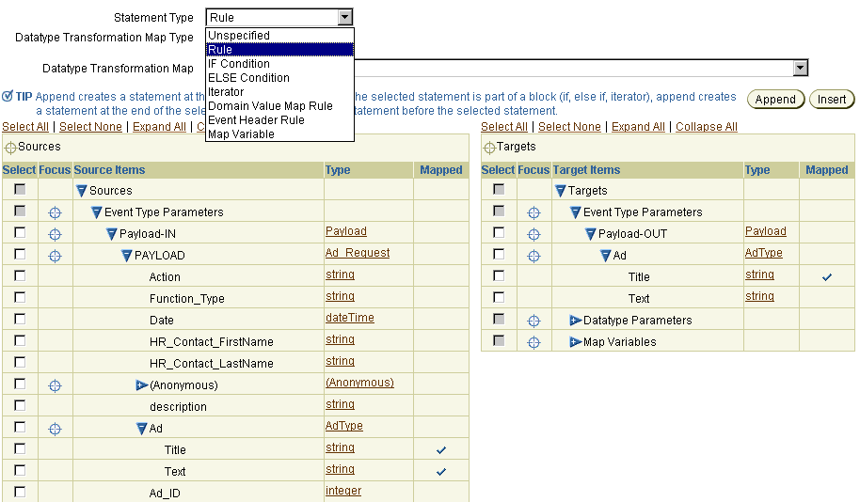Click mapped checkmark on target Title row

826,276
